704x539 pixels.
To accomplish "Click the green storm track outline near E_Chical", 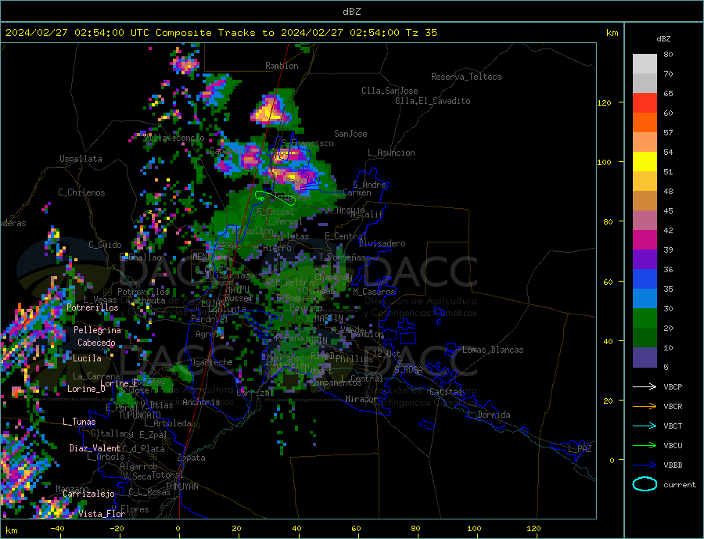I will (275, 197).
